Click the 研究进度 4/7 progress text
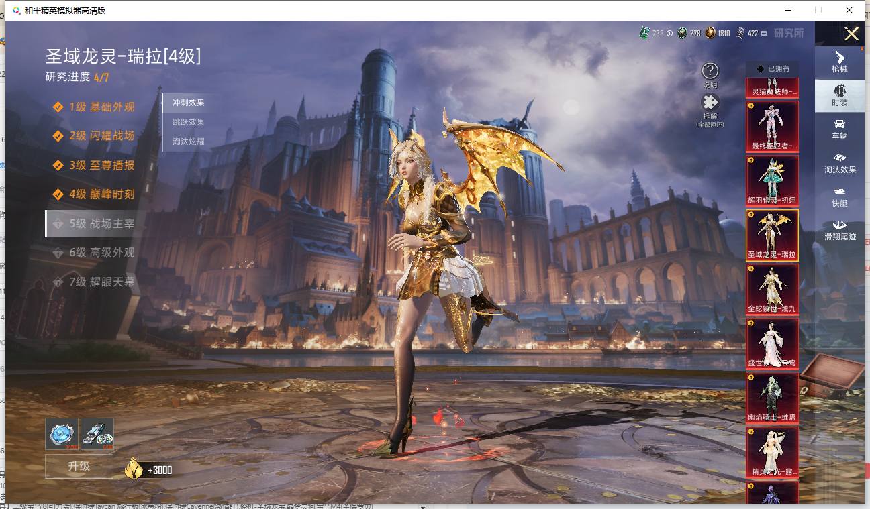This screenshot has height=509, width=870. [77, 77]
